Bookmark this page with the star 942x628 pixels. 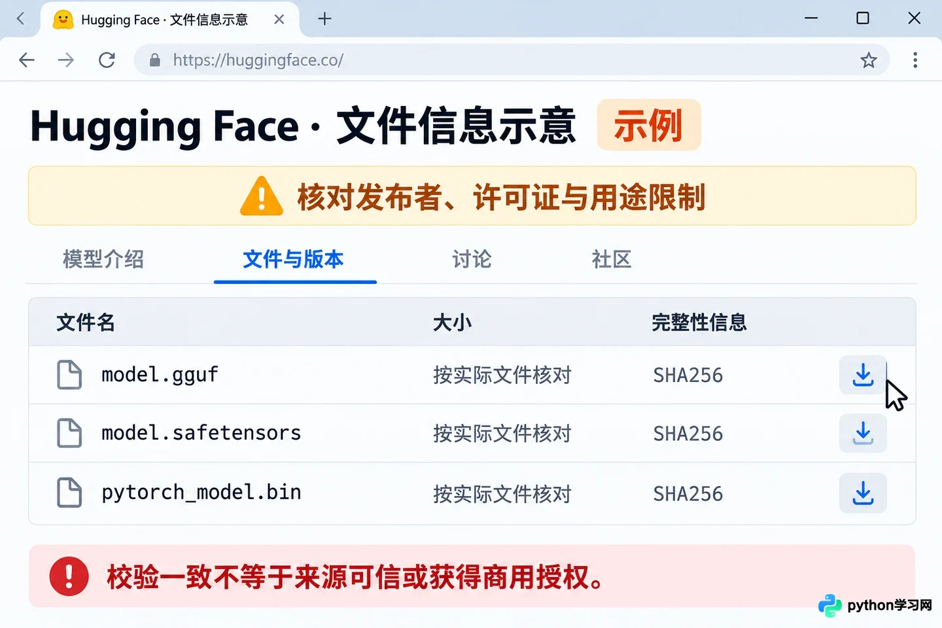pyautogui.click(x=869, y=60)
